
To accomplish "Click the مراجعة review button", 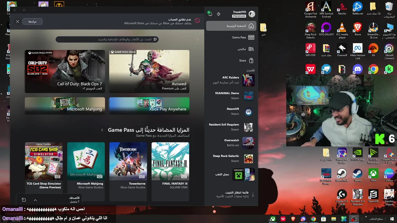I will pyautogui.click(x=32, y=21).
